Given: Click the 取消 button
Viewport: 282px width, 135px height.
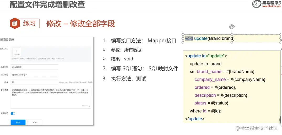Looking at the screenshot, I should [35, 122].
